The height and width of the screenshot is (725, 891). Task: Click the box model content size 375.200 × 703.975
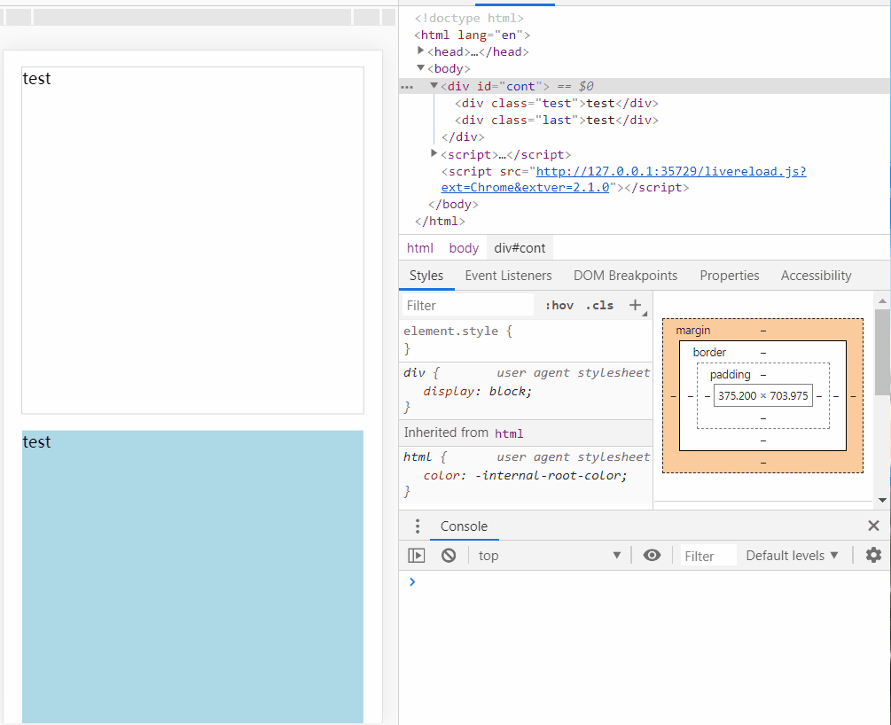coord(762,395)
